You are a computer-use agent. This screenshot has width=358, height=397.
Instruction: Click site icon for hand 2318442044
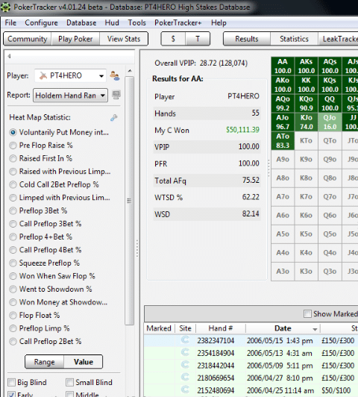[185, 365]
